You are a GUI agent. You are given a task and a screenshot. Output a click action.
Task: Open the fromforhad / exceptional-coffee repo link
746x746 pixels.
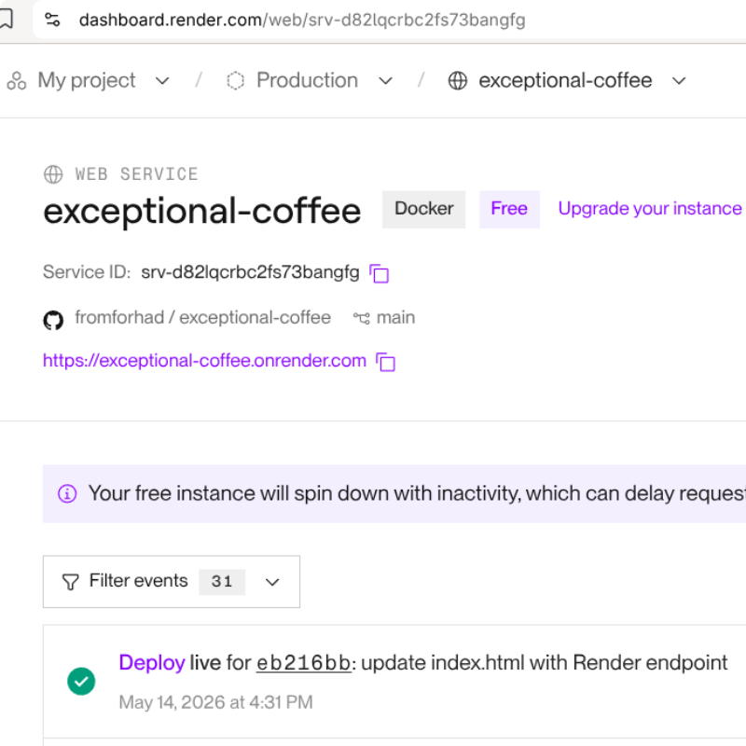point(202,318)
